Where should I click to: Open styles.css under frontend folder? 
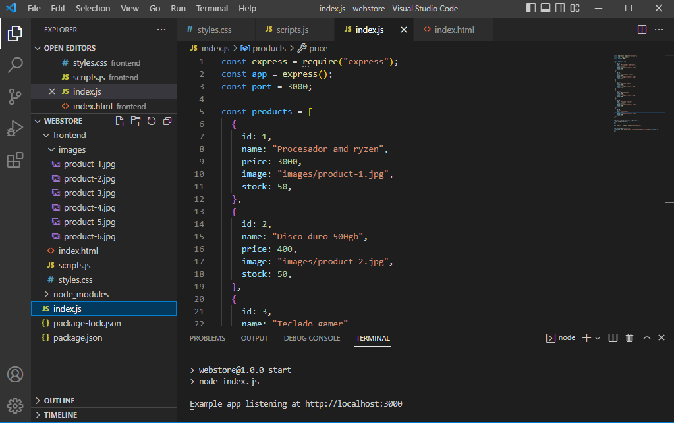[103, 280]
